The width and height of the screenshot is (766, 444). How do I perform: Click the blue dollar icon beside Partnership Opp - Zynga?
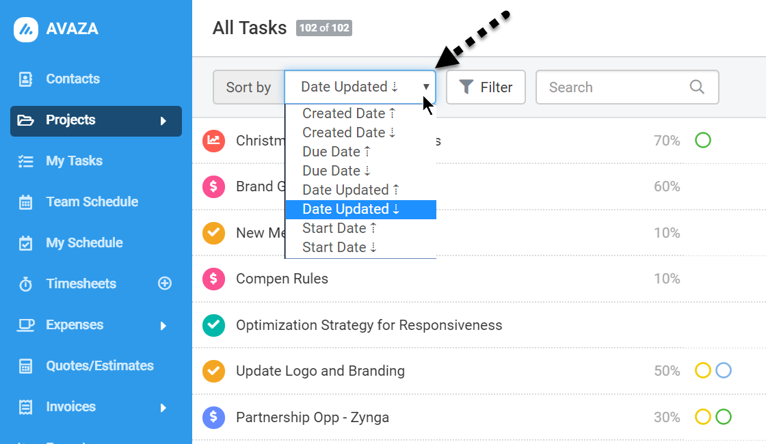213,417
